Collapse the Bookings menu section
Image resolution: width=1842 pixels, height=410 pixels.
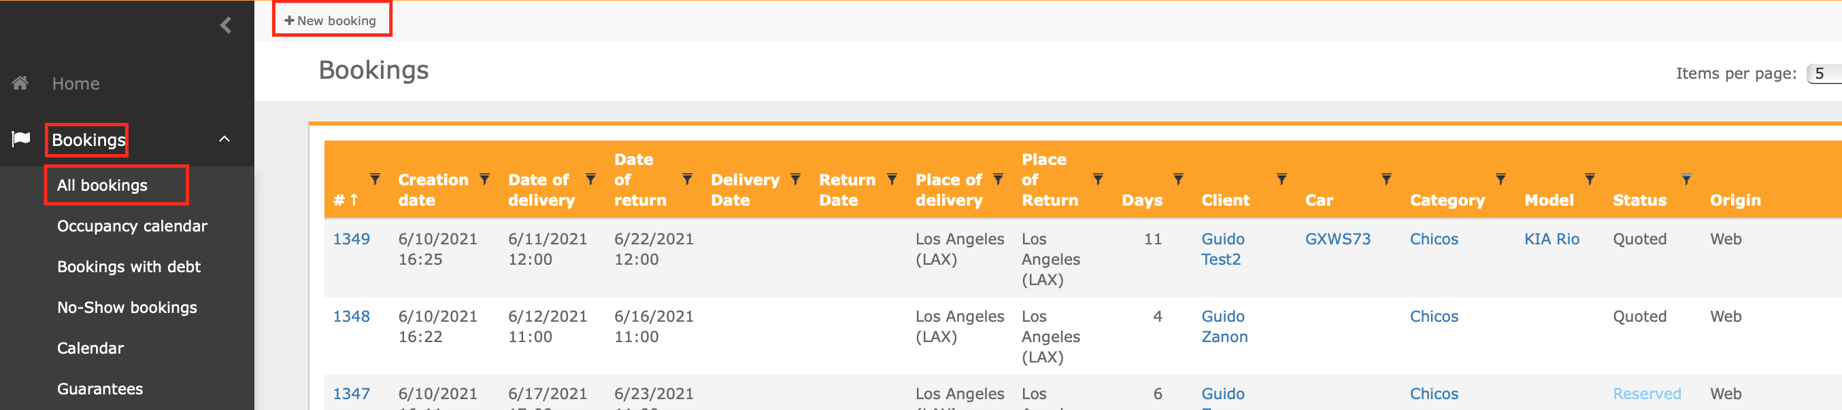tap(224, 139)
